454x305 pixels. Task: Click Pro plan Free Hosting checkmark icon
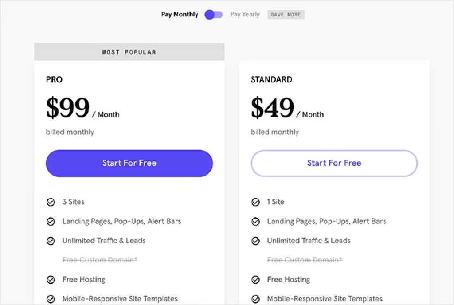[51, 280]
